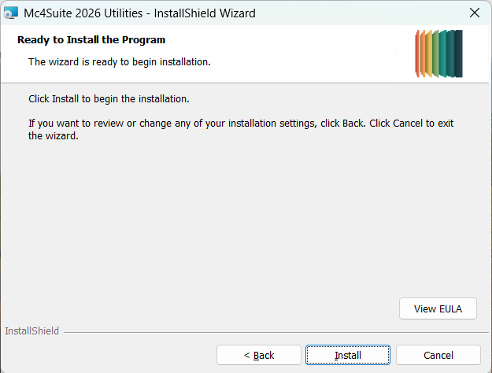Go back with the Back button
Viewport: 492px width, 373px height.
[x=259, y=355]
